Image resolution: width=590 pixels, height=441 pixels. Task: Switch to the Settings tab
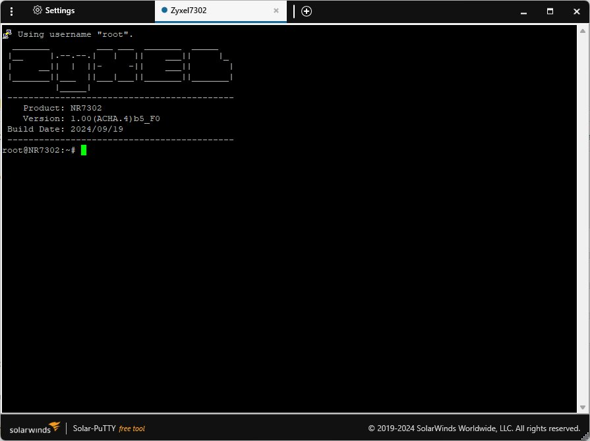pyautogui.click(x=59, y=11)
